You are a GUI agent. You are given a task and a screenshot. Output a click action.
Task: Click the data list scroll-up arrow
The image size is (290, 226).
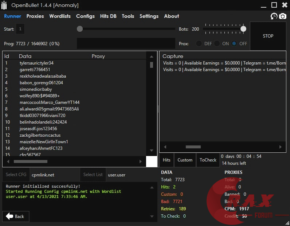[x=152, y=56]
